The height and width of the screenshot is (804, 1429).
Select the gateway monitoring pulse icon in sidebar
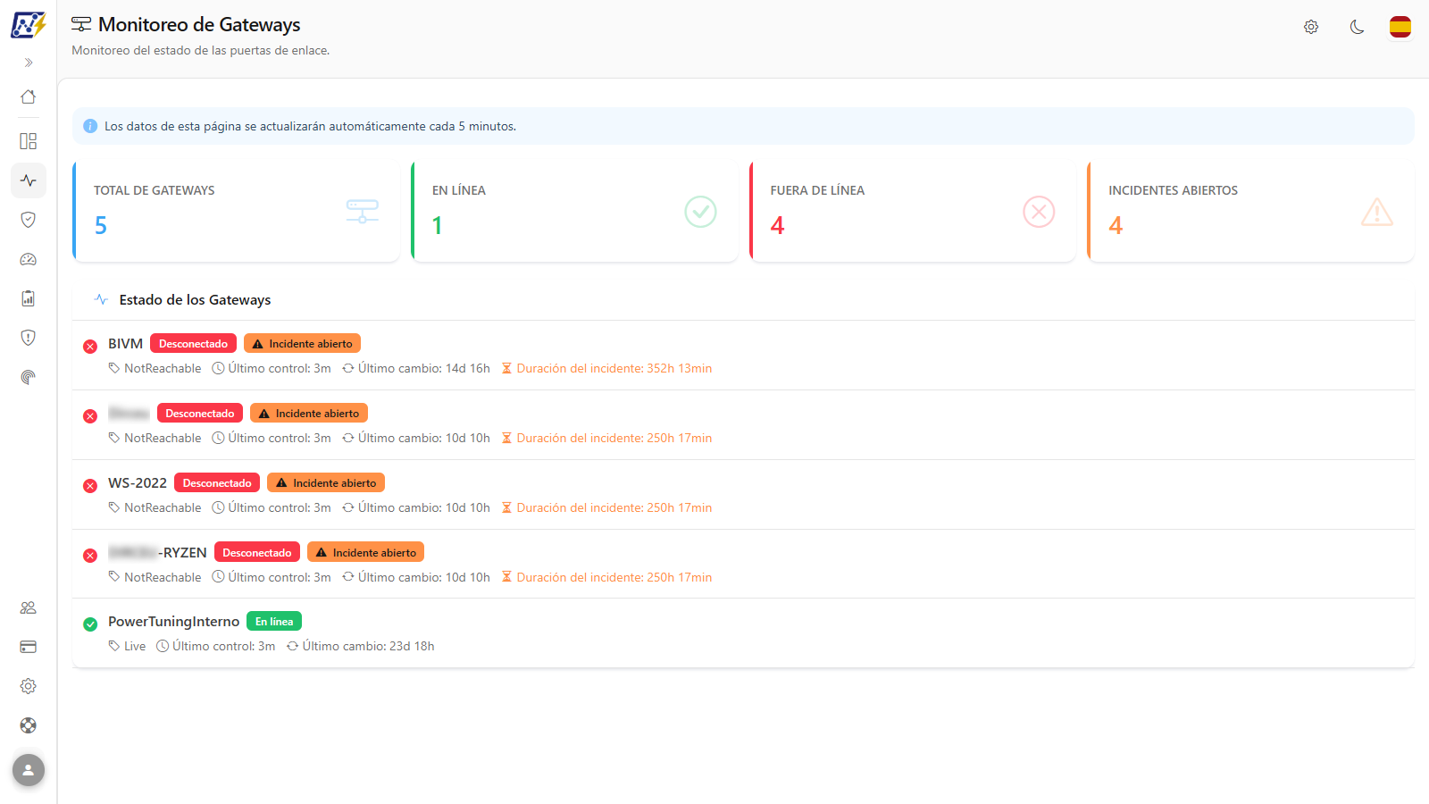pyautogui.click(x=29, y=180)
